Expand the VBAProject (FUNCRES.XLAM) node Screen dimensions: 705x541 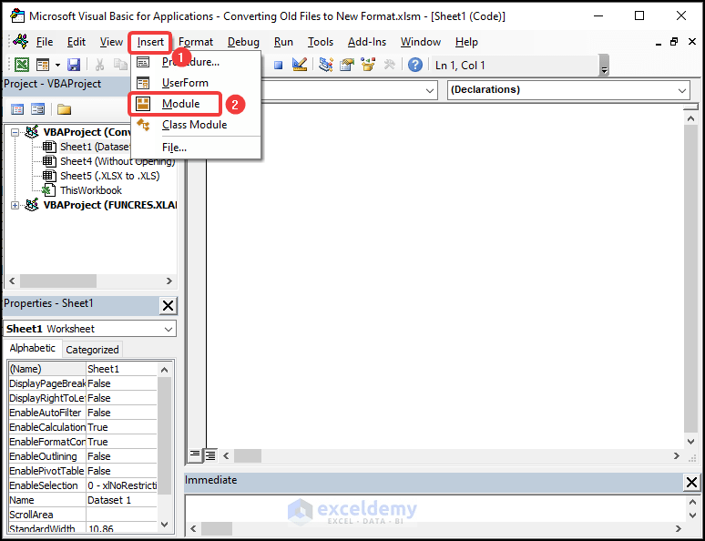pos(15,205)
